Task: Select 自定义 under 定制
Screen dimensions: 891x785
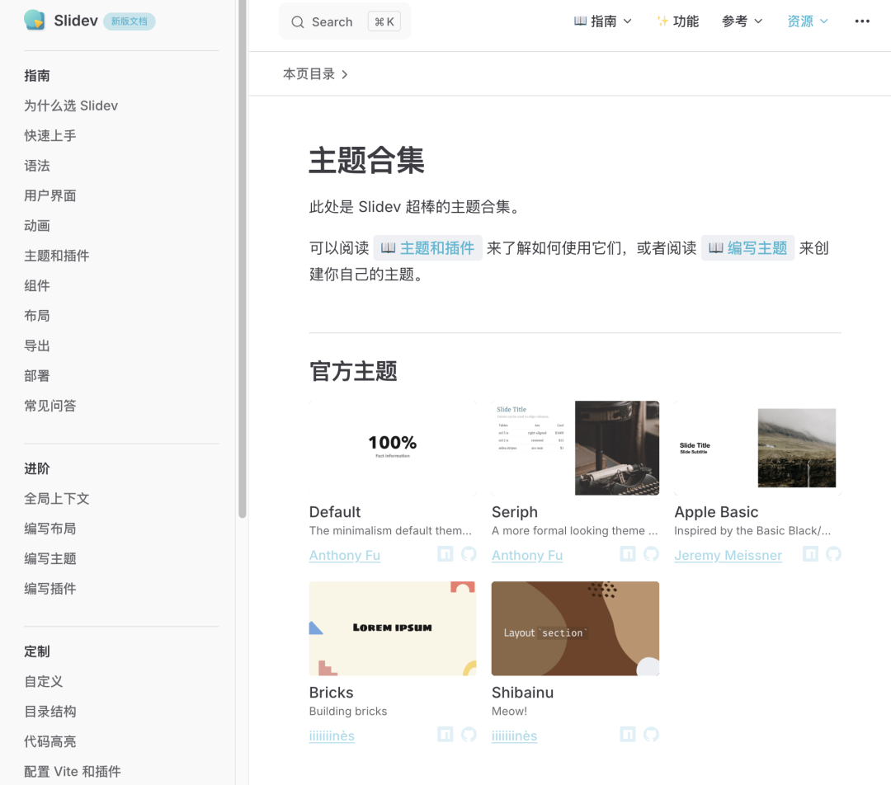Action: (44, 682)
